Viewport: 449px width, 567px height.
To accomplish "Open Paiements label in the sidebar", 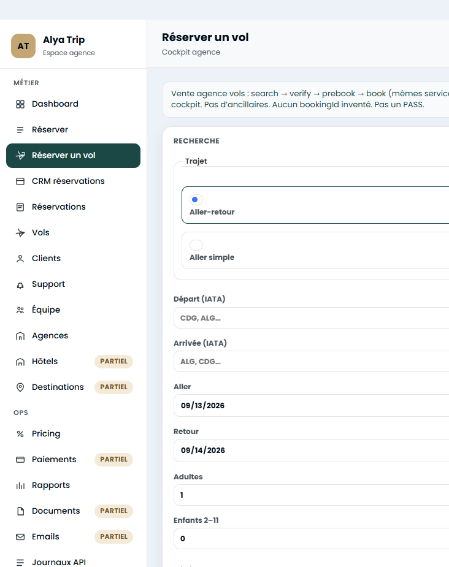I will (54, 459).
